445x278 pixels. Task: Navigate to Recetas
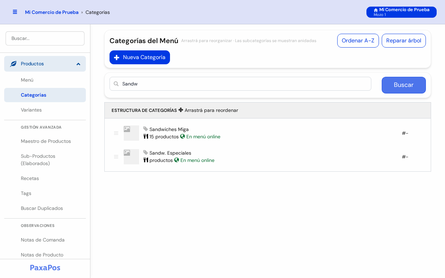45,178
